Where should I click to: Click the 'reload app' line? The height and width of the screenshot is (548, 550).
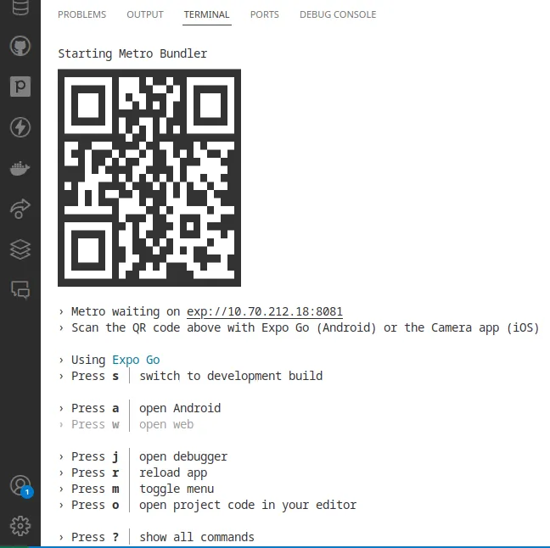click(x=173, y=473)
